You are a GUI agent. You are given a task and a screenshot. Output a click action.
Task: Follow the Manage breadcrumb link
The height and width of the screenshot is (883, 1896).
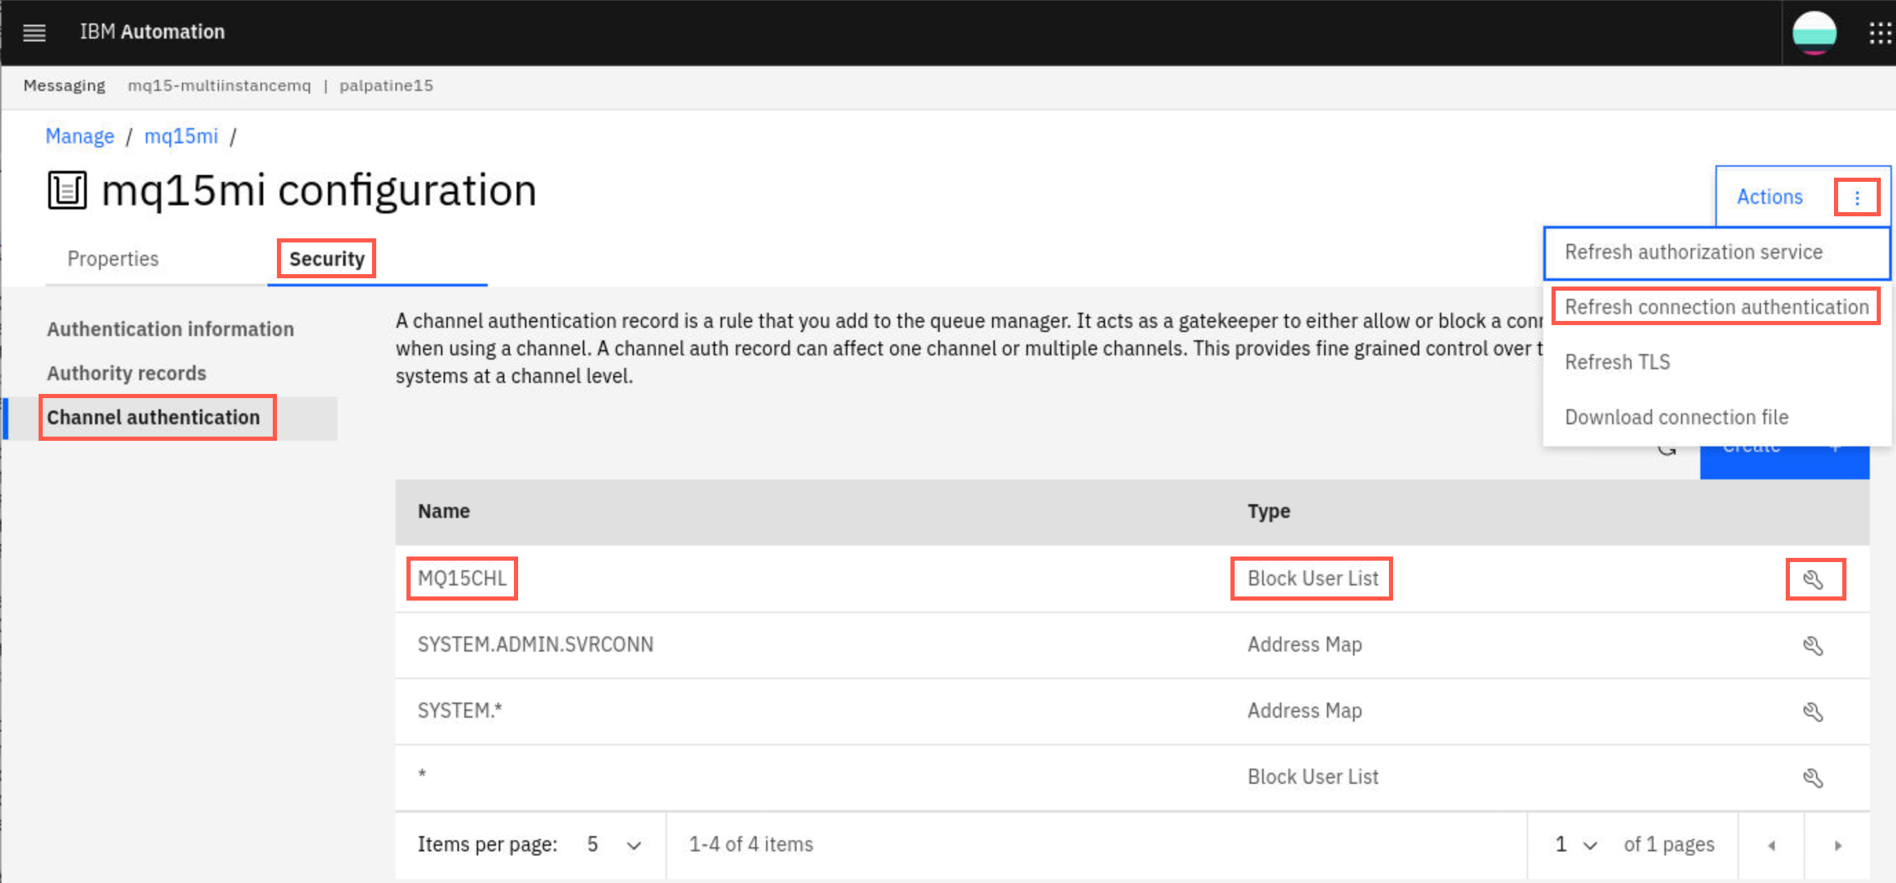click(79, 136)
